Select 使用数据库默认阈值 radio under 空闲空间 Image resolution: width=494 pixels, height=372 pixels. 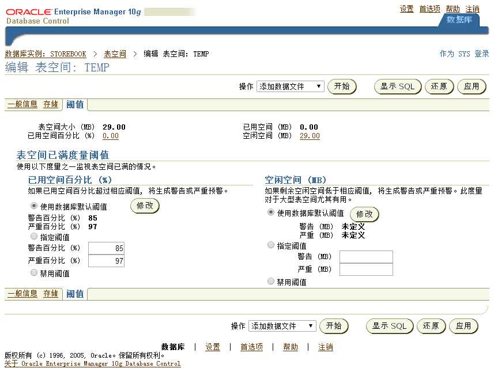point(270,212)
